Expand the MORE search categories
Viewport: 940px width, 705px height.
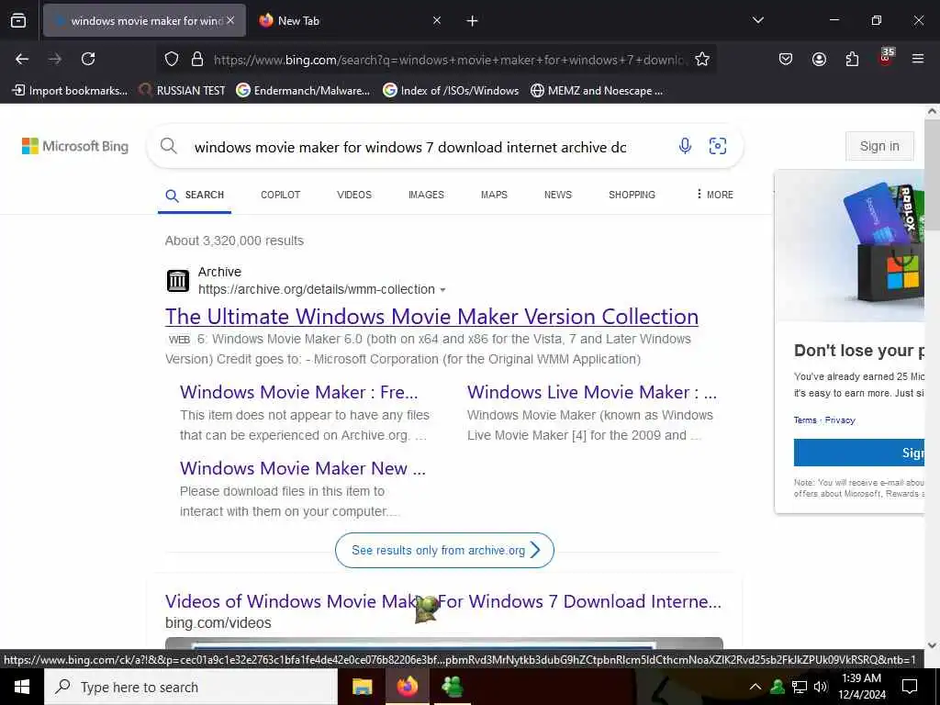tap(714, 195)
